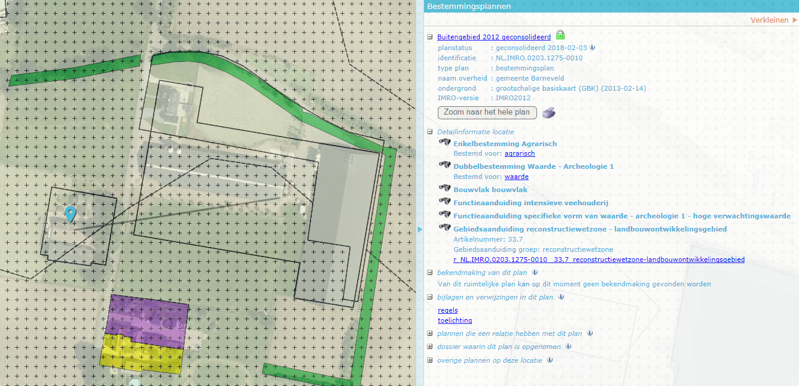The image size is (799, 386).
Task: Click binoculars icon for Dubbelbestemming Waarde - Archeologie 1
Action: point(444,165)
